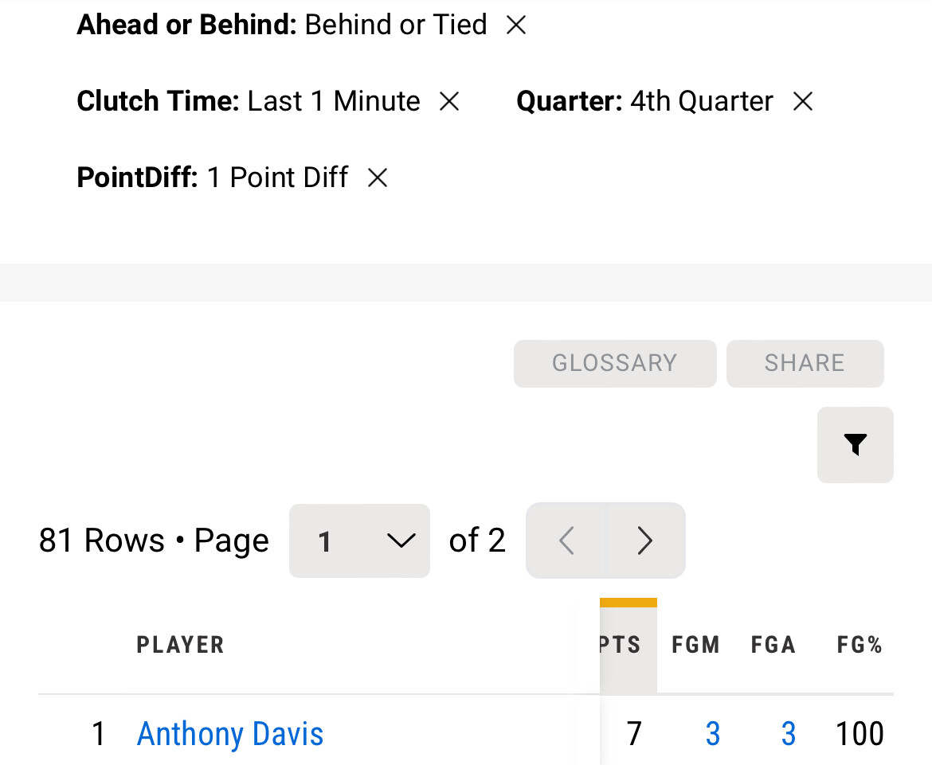932x765 pixels.
Task: Go to the next page arrow
Action: 645,541
